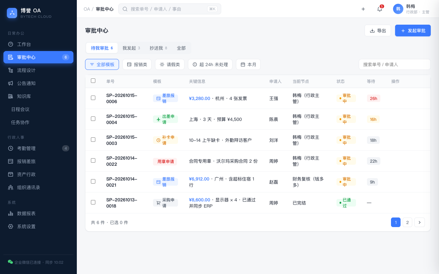The width and height of the screenshot is (439, 274).
Task: Click the plus icon in top bar
Action: (363, 9)
